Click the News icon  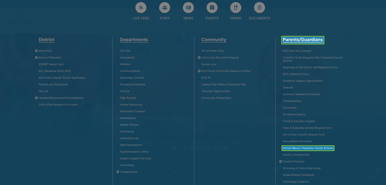[x=188, y=8]
